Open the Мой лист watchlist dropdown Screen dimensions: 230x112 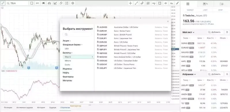188,32
